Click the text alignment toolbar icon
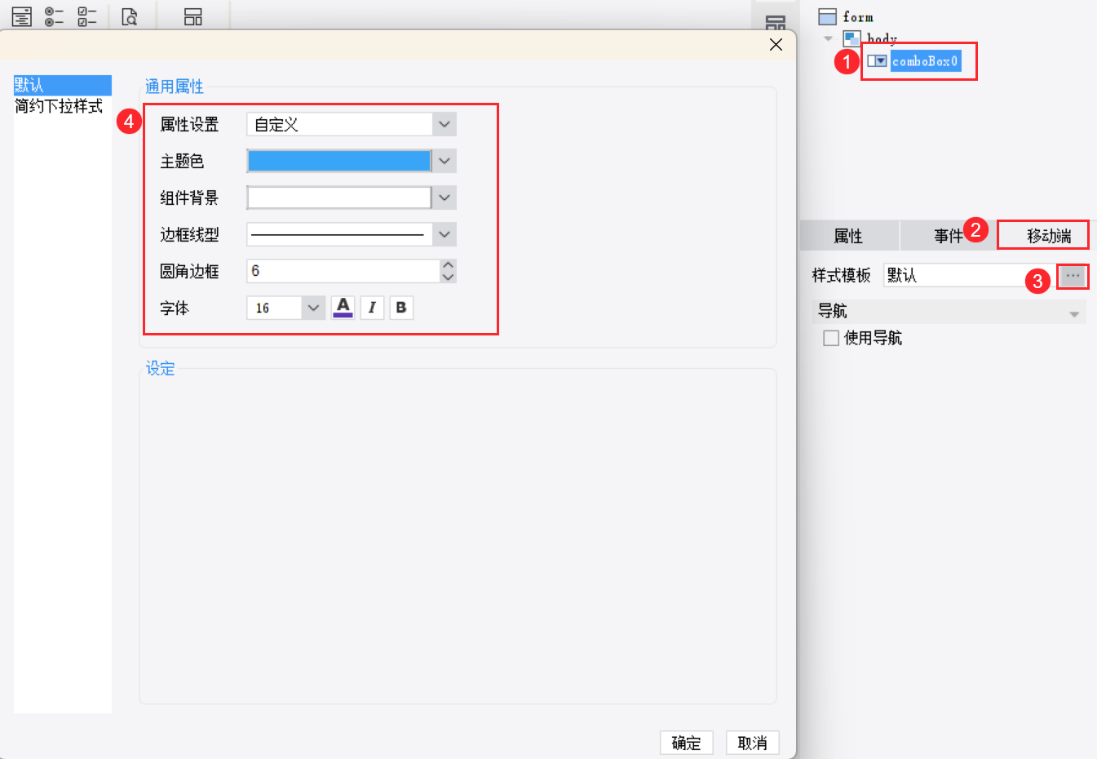 point(21,16)
